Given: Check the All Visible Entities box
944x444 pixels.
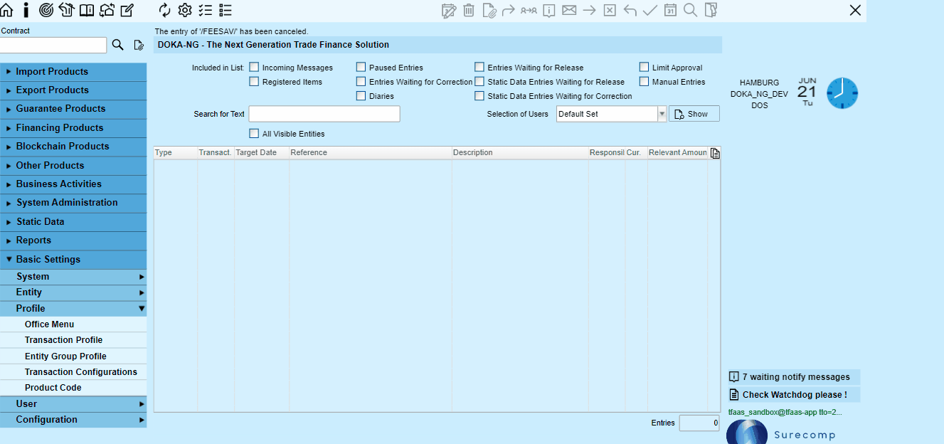Looking at the screenshot, I should tap(254, 133).
